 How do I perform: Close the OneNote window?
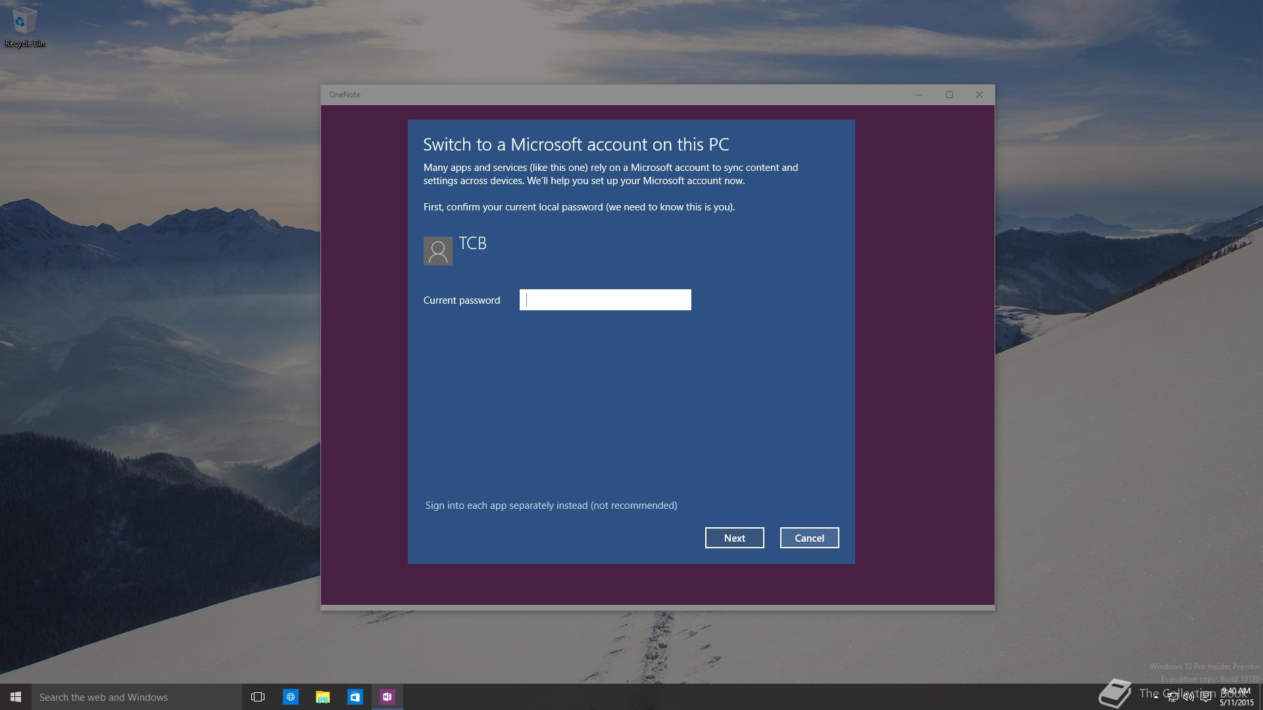(979, 95)
